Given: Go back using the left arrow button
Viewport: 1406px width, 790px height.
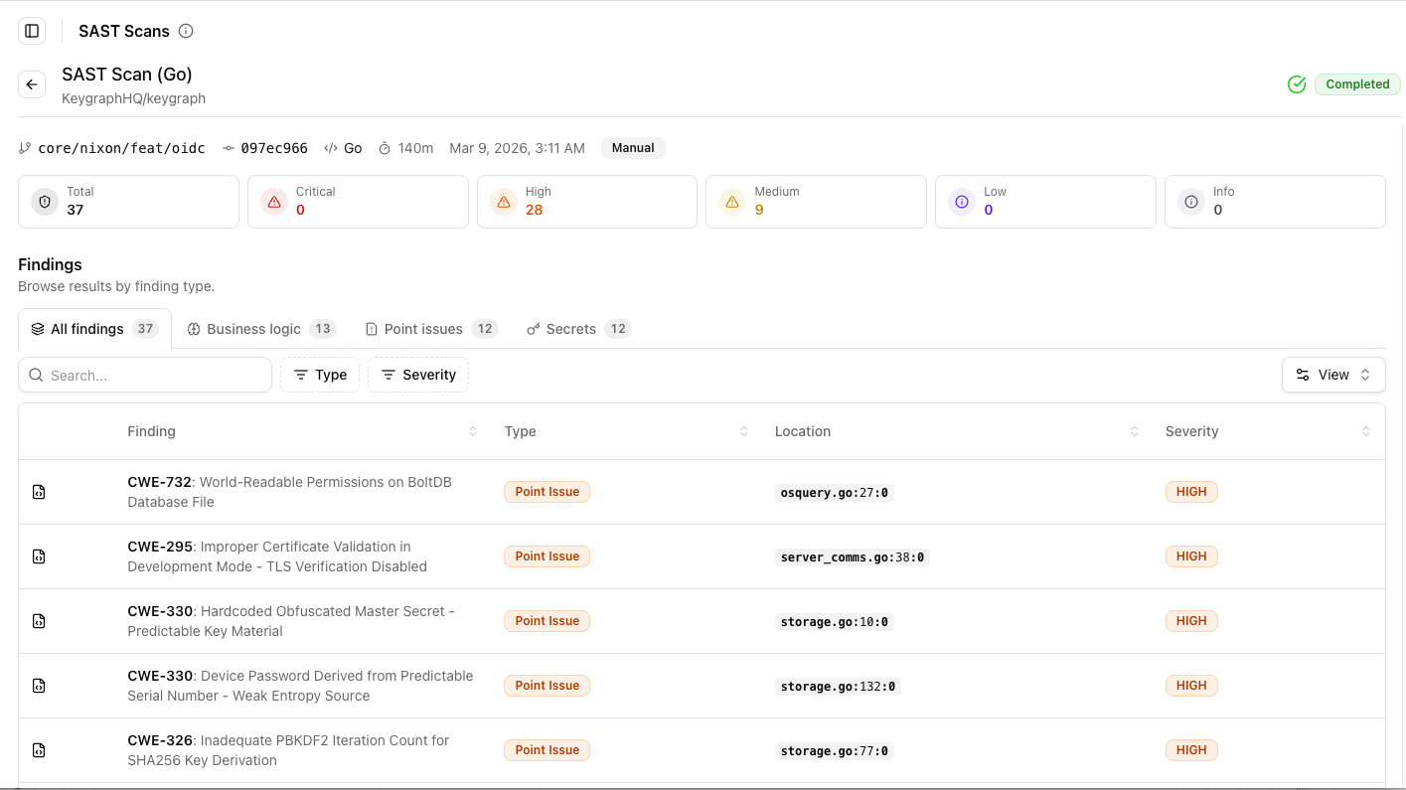Looking at the screenshot, I should point(32,84).
